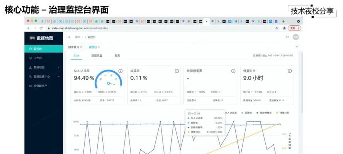The height and width of the screenshot is (154, 343).
Task: Open a new browser tab with plus
Action: tap(283, 22)
